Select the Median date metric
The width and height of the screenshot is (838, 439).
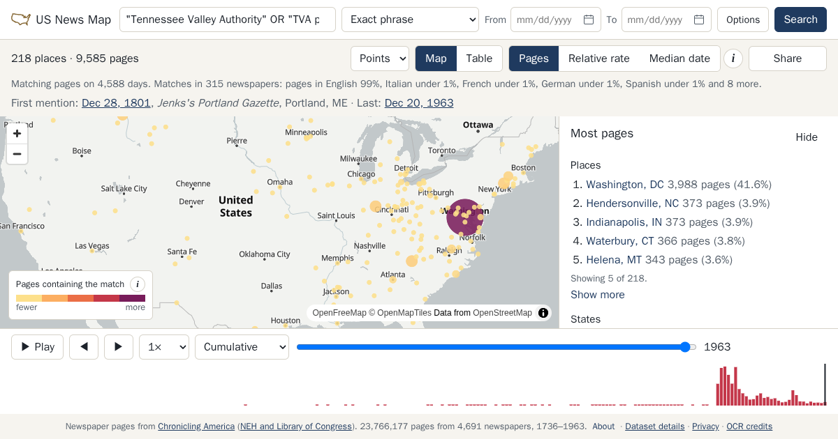tap(679, 59)
